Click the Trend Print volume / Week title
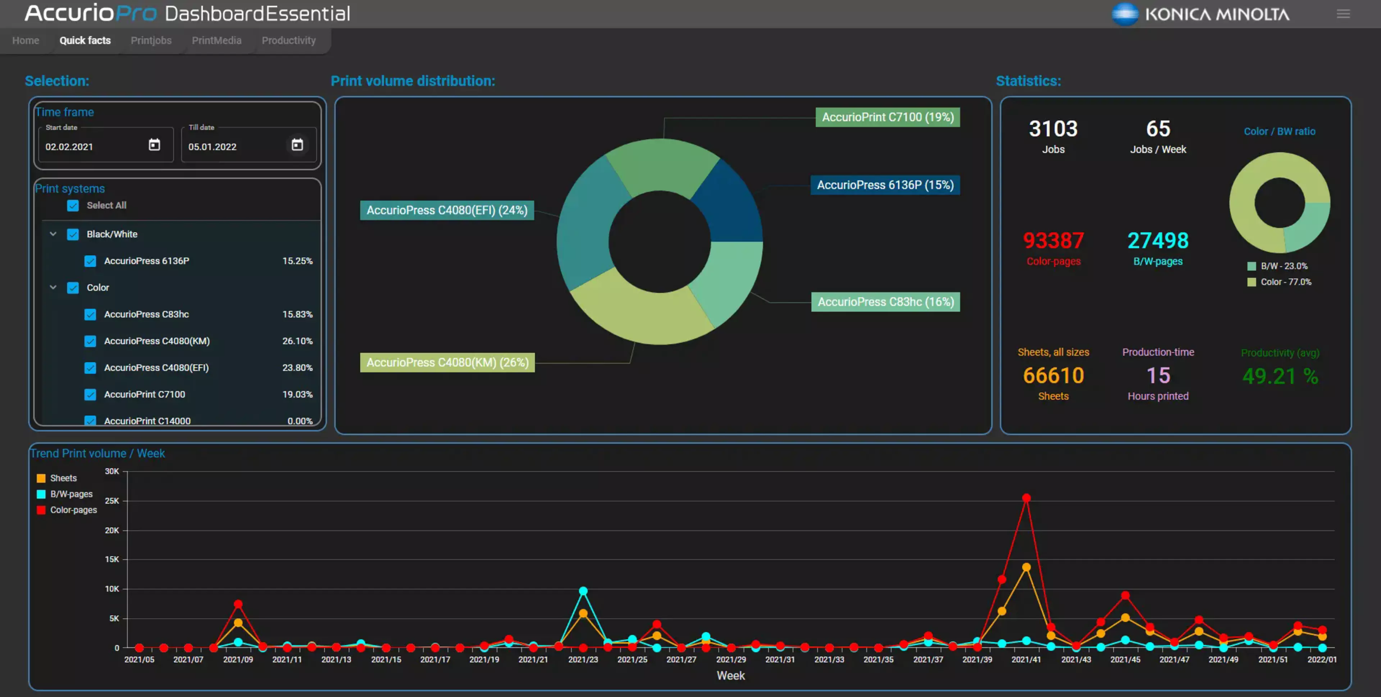The height and width of the screenshot is (697, 1381). tap(97, 454)
